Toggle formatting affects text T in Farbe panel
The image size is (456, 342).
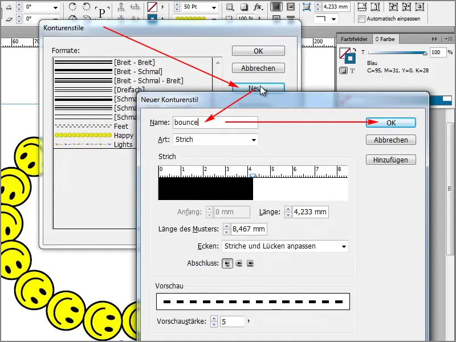pyautogui.click(x=352, y=71)
